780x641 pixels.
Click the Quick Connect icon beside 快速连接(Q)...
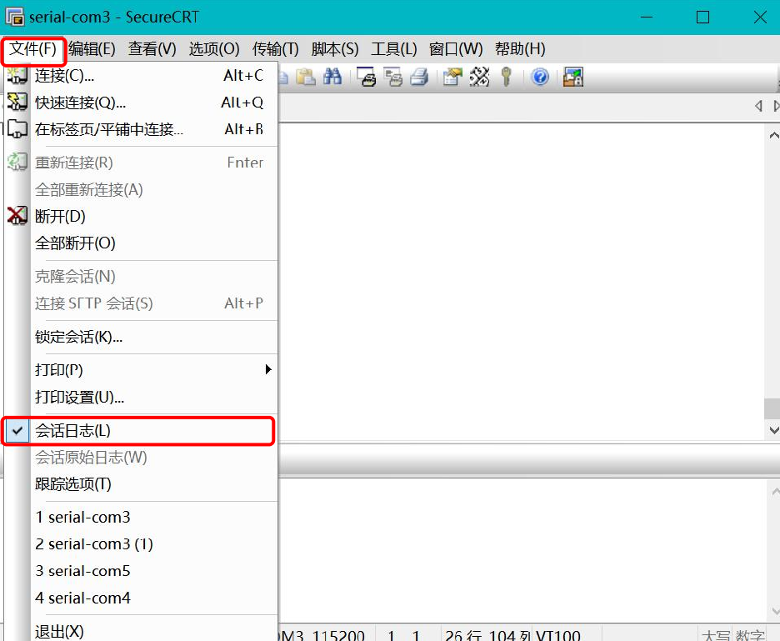[x=17, y=102]
